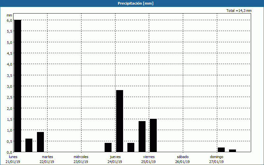The image size is (264, 165).
Task: Click the sábado axis label
Action: (183, 157)
